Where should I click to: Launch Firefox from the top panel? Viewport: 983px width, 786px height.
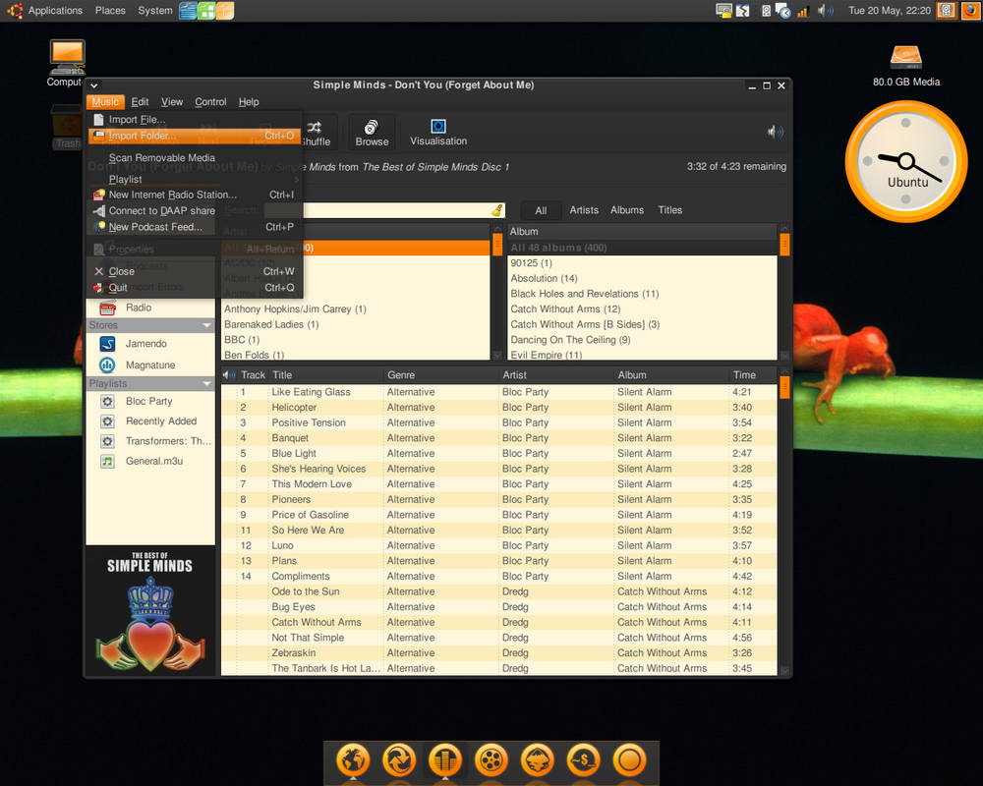[970, 10]
